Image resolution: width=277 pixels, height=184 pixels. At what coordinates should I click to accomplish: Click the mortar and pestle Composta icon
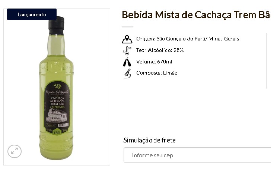[127, 73]
